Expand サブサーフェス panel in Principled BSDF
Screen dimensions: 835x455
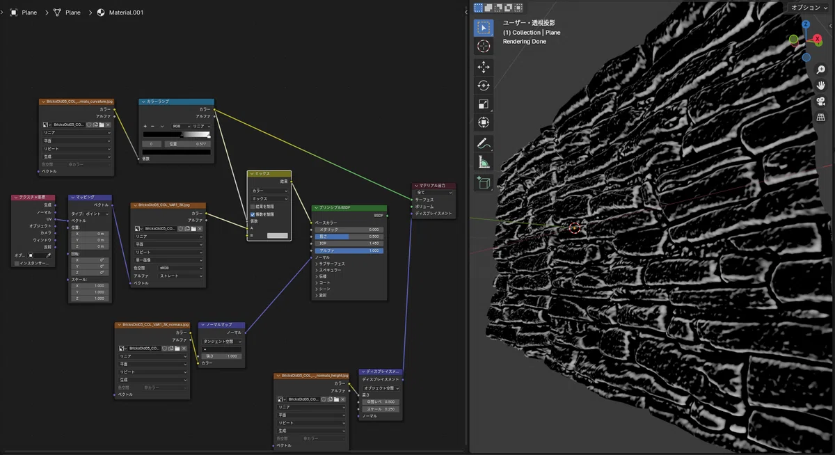331,264
